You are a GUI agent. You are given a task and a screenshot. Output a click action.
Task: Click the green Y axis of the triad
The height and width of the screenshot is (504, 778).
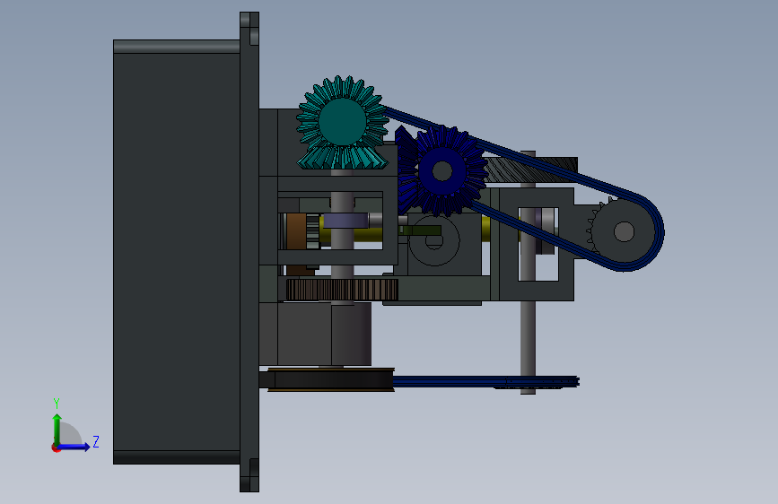(x=57, y=430)
